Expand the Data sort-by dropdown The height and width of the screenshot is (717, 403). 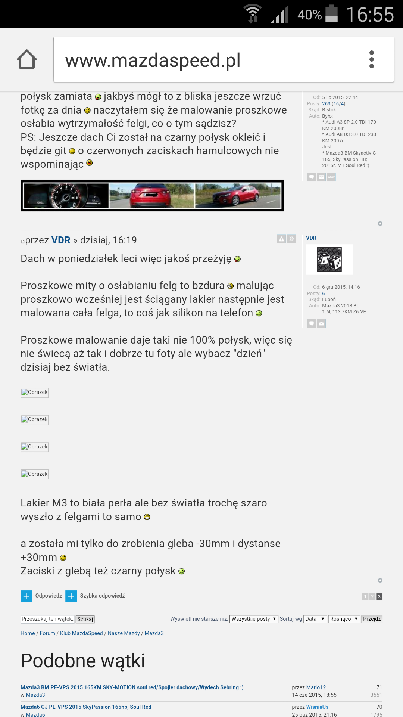(x=315, y=619)
